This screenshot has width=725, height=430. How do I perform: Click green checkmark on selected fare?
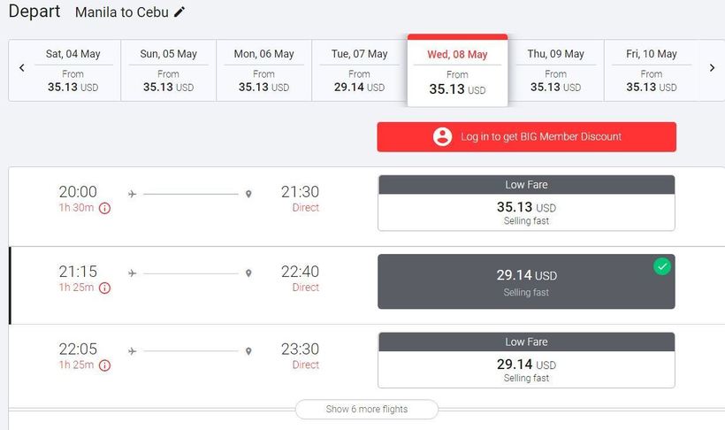(x=662, y=266)
